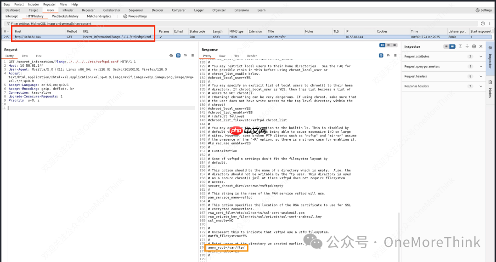Open the WebSockets history sub-tab

(x=65, y=16)
